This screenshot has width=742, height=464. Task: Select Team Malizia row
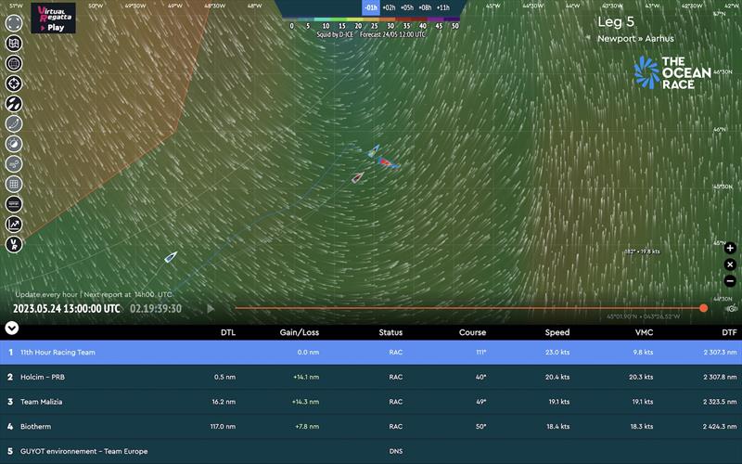coord(371,402)
